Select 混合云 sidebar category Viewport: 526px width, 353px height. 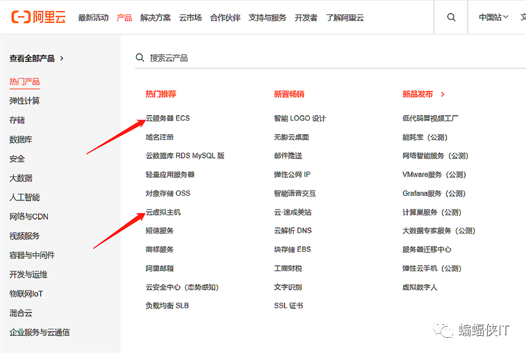(x=21, y=313)
